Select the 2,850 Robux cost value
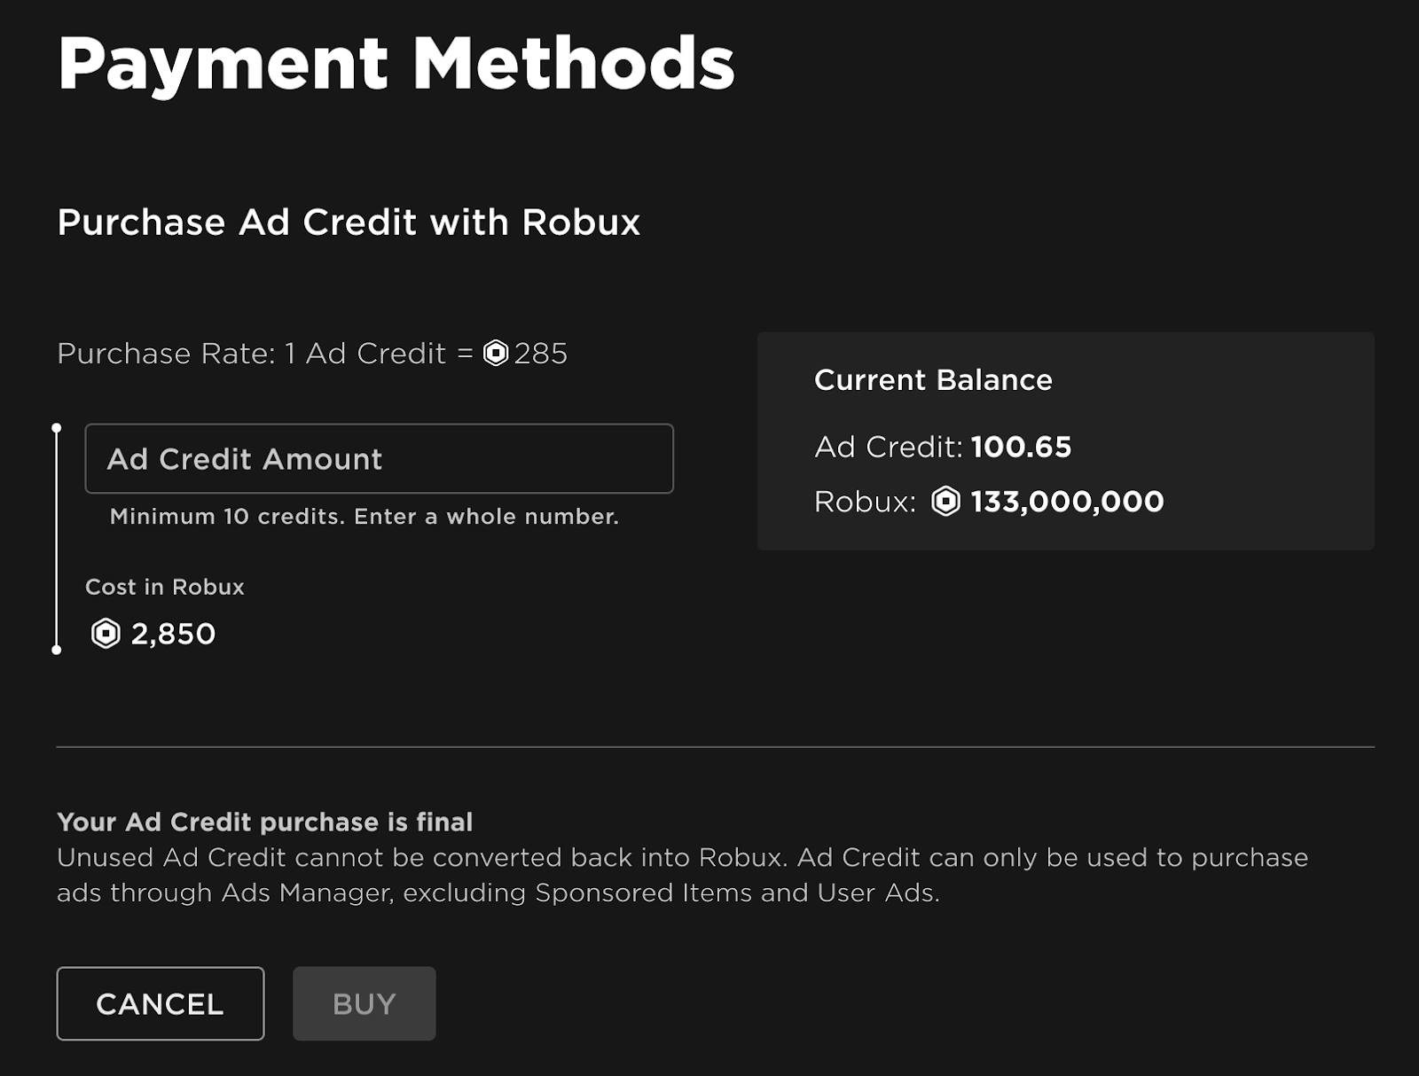This screenshot has height=1076, width=1419. (x=174, y=634)
